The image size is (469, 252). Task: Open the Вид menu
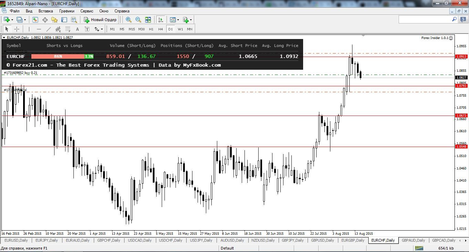(x=29, y=11)
